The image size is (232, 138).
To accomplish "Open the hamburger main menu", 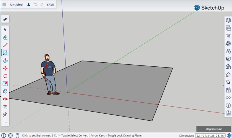I will coord(4,4).
